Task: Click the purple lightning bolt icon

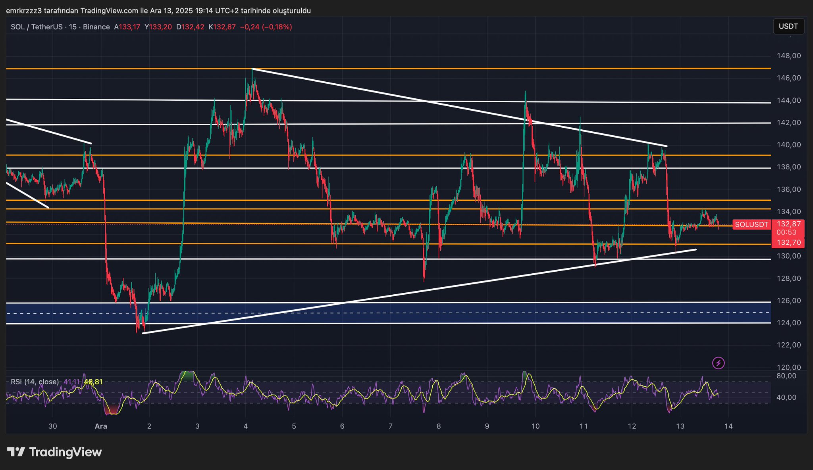Action: 718,363
